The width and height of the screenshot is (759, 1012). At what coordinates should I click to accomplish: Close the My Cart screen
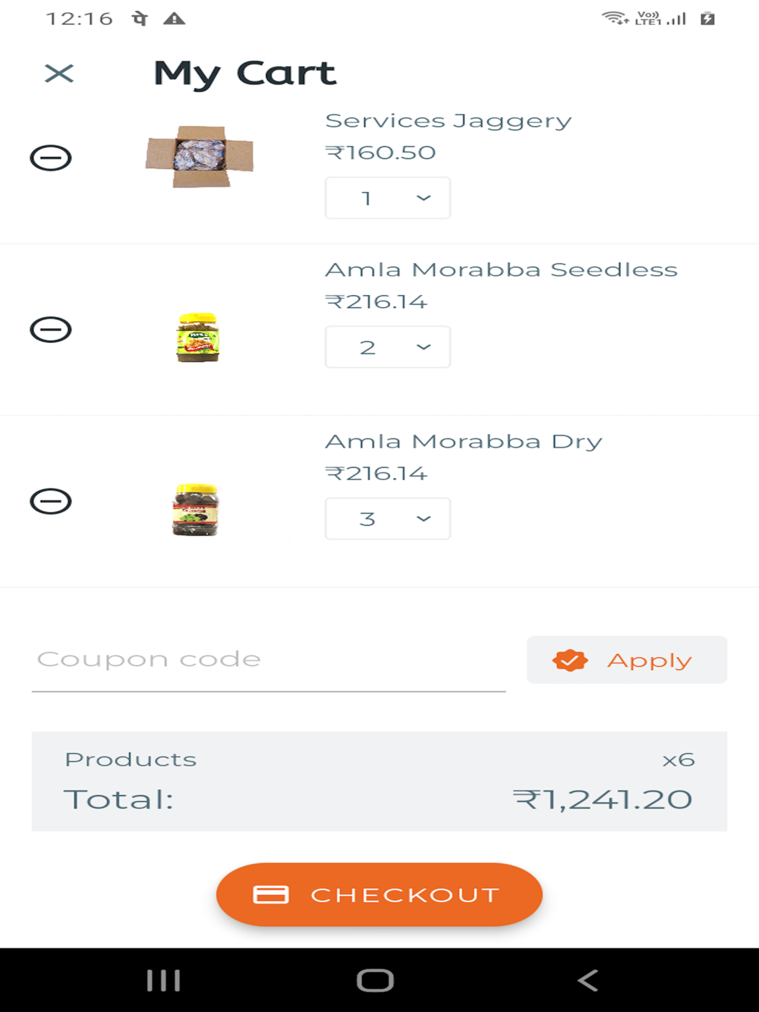pyautogui.click(x=58, y=74)
